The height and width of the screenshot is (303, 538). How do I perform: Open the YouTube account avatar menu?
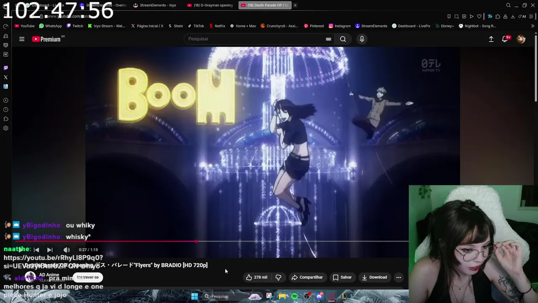click(x=521, y=39)
